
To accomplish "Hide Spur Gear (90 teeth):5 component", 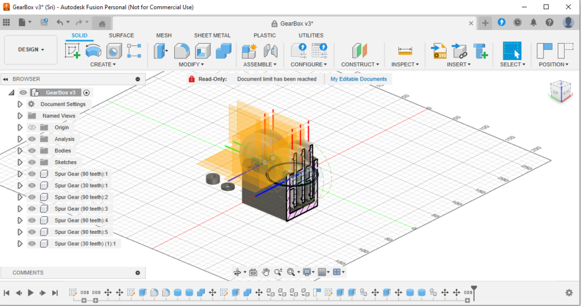I will [32, 232].
